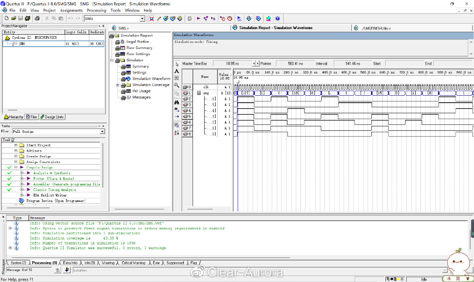Open the Assignment Editor pencil icon

point(159,18)
